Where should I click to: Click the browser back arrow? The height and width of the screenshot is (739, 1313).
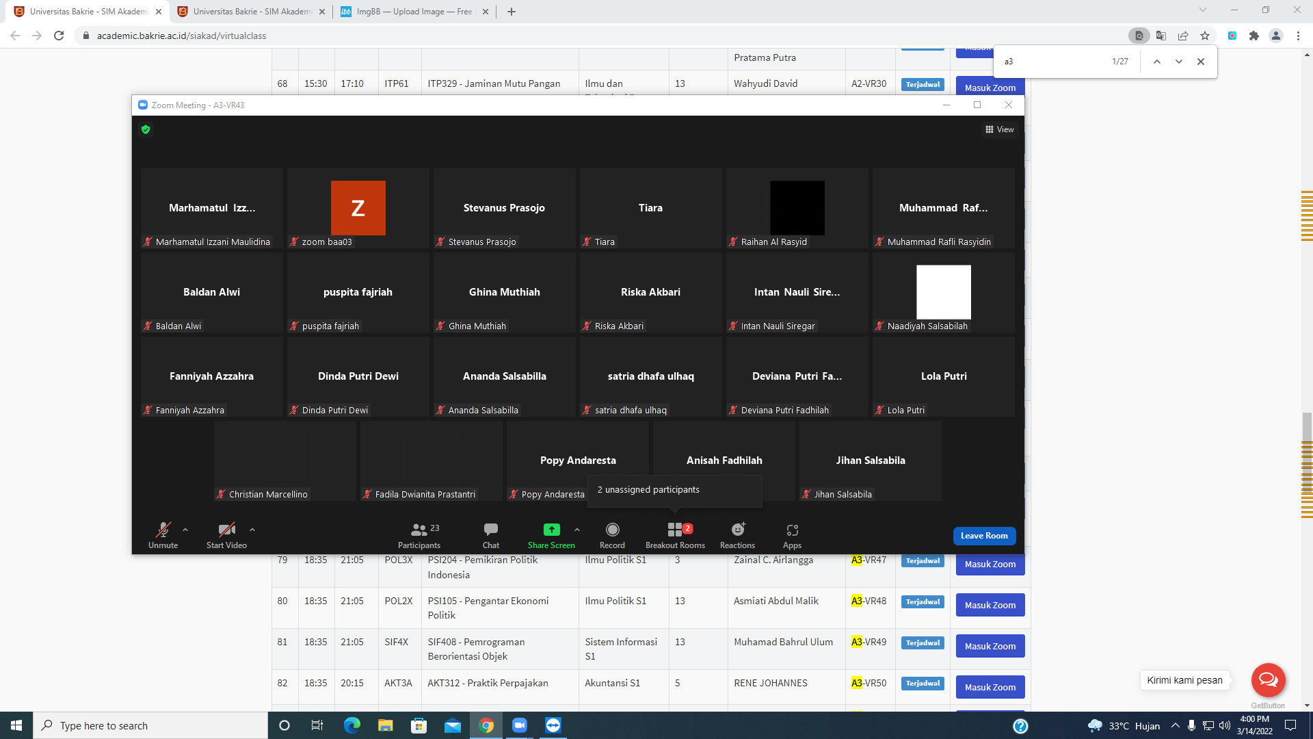(x=15, y=36)
